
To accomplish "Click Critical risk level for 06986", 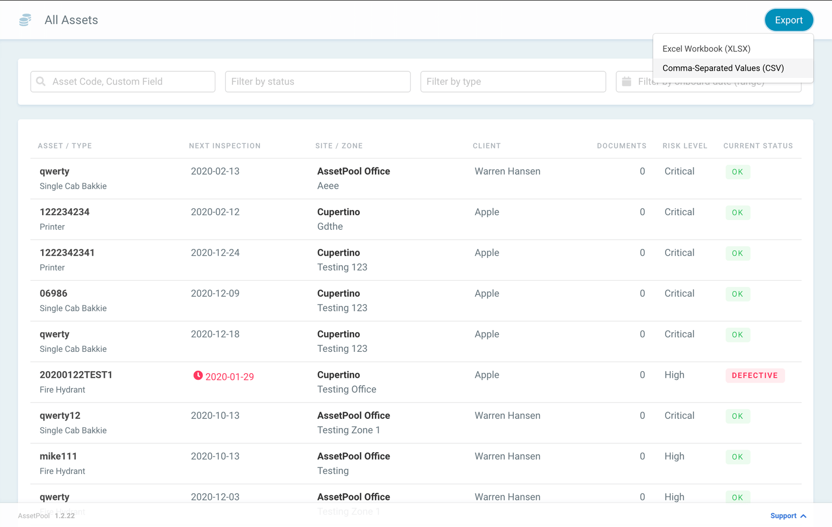I will point(680,294).
